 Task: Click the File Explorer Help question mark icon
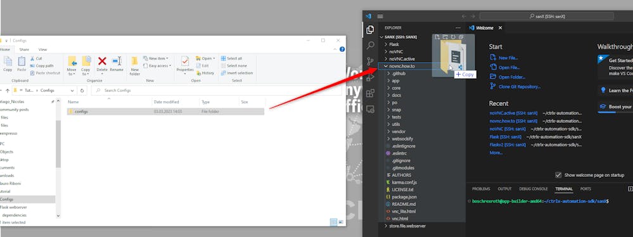[342, 49]
